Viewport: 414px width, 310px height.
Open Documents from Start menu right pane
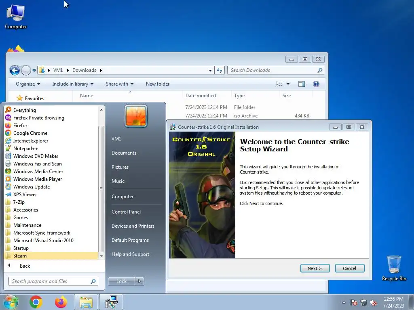coord(124,153)
